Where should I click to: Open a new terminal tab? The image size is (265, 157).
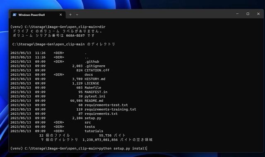point(70,15)
